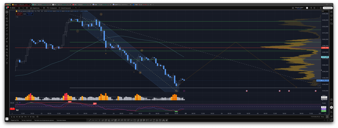Open the watchlist panel icon
Viewport: 338px width, 128px height.
(x=331, y=12)
